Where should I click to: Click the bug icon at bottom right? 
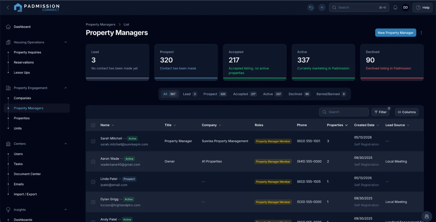point(427,217)
